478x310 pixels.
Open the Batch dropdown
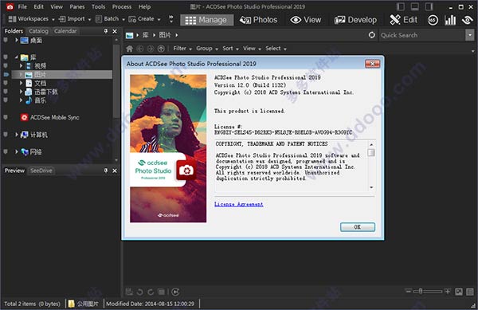tap(110, 19)
